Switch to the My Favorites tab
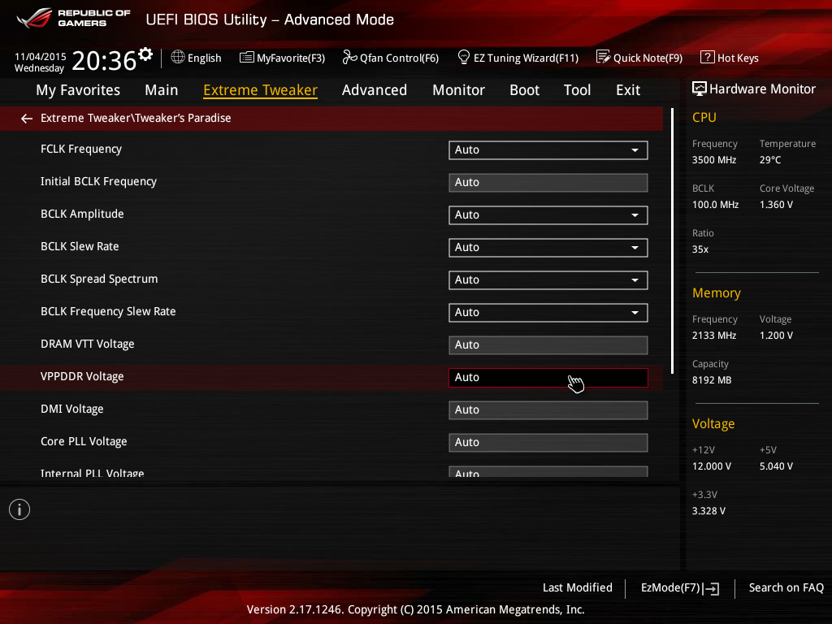Image resolution: width=832 pixels, height=624 pixels. (78, 90)
